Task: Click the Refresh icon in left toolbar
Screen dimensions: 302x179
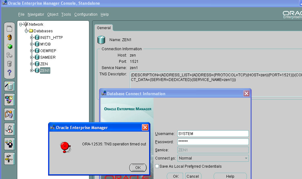Action: (x=9, y=37)
